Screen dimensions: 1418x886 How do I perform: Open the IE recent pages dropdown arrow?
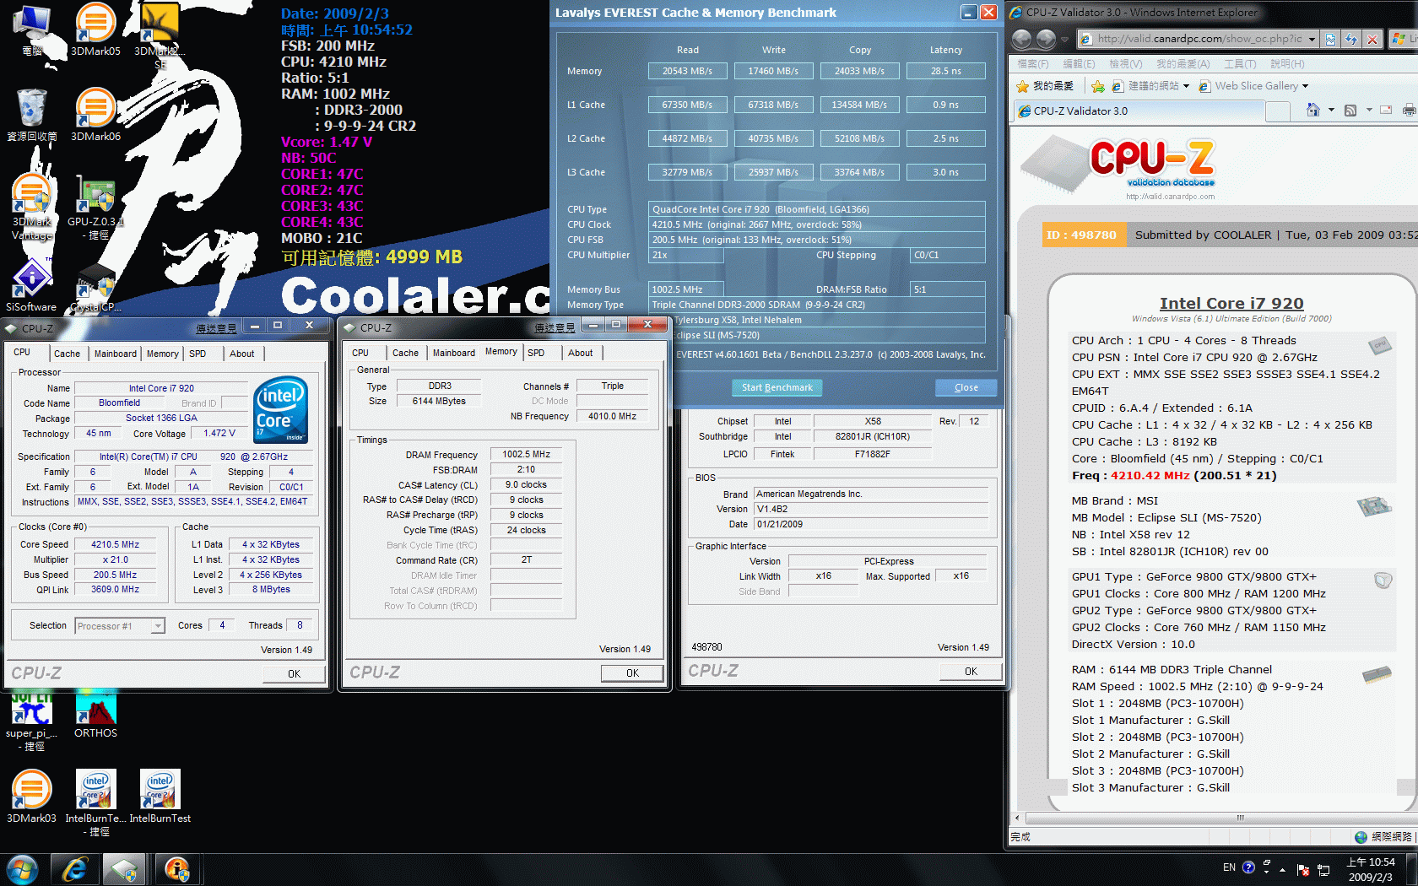point(1065,39)
